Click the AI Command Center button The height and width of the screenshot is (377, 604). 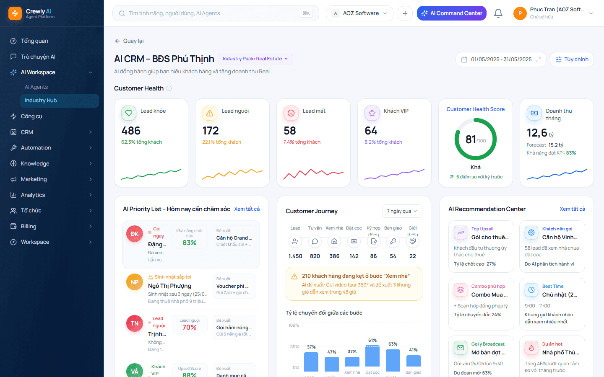tap(452, 13)
